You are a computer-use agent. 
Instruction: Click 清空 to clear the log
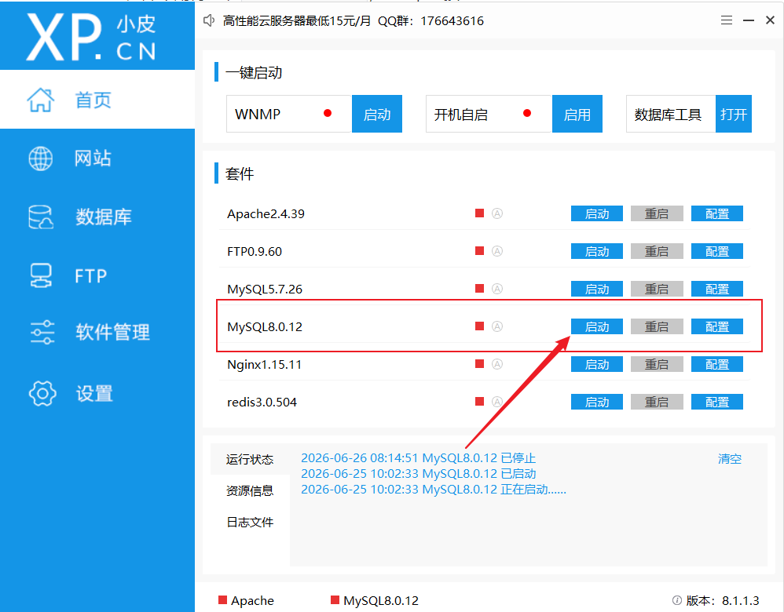[x=730, y=459]
